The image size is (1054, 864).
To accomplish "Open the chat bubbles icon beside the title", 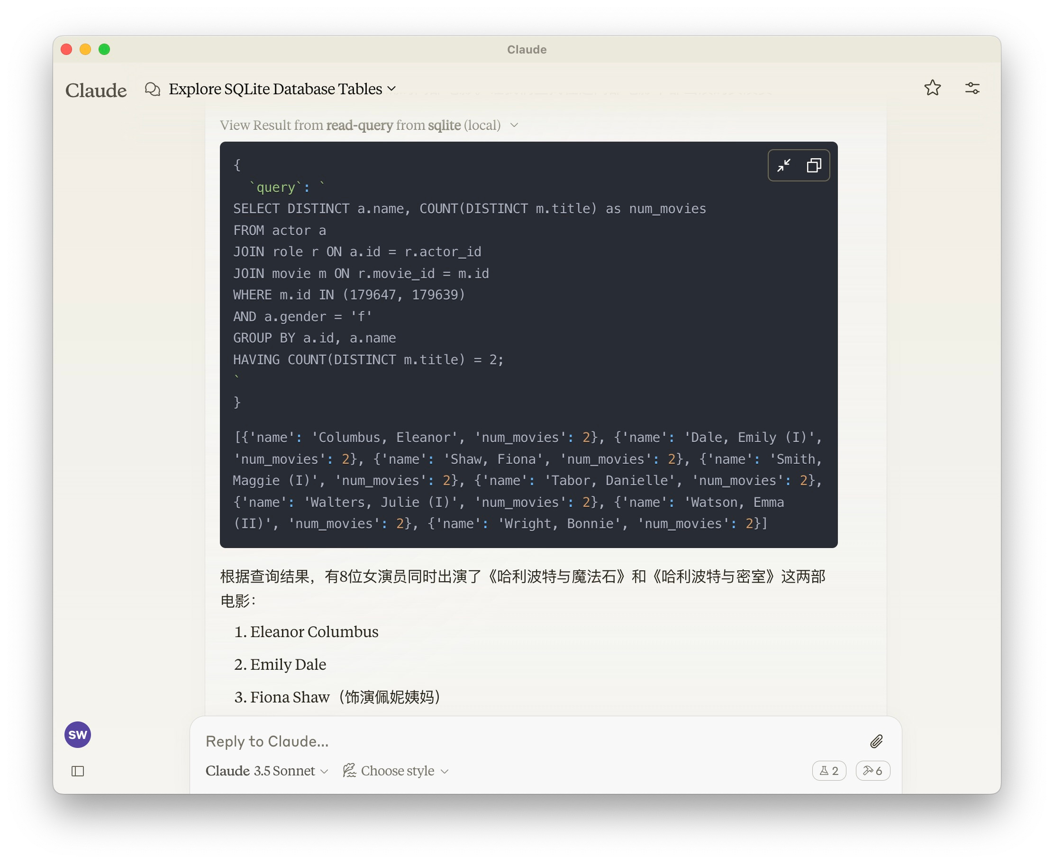I will tap(152, 89).
